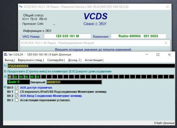Click the Сеанс с ЭБУ heading

95,24
